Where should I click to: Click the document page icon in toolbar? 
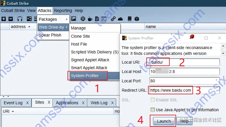click(97, 19)
